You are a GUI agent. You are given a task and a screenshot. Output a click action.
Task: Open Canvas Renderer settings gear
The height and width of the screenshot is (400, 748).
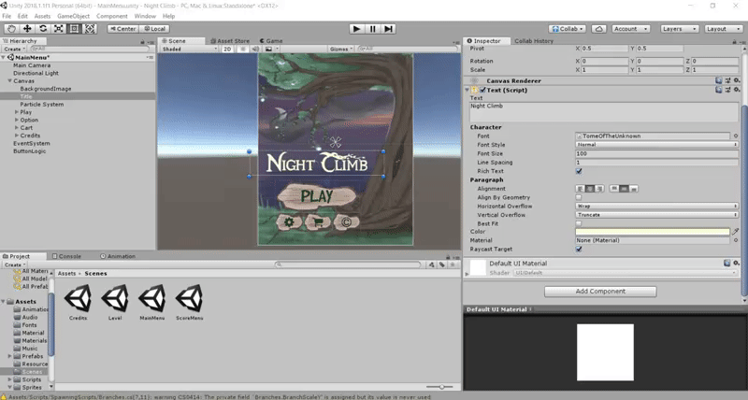click(737, 80)
